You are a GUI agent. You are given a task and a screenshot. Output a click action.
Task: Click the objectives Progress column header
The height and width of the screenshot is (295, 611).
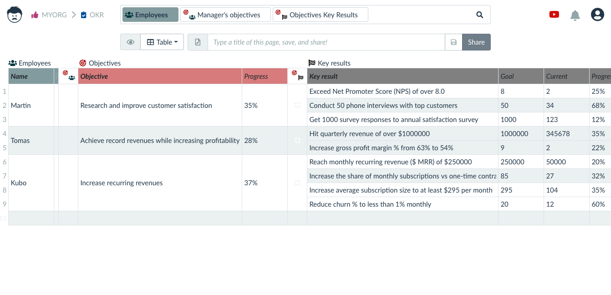(265, 76)
